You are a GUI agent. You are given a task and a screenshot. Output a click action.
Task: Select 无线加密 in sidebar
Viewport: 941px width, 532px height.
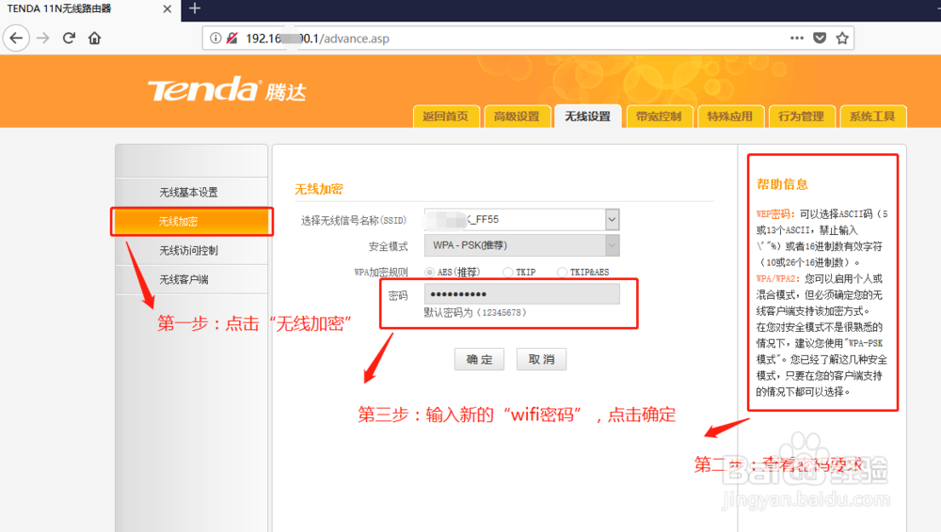click(x=191, y=221)
